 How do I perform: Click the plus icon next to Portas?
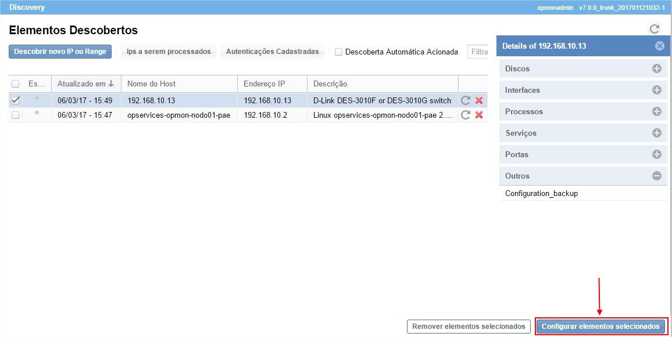[657, 154]
